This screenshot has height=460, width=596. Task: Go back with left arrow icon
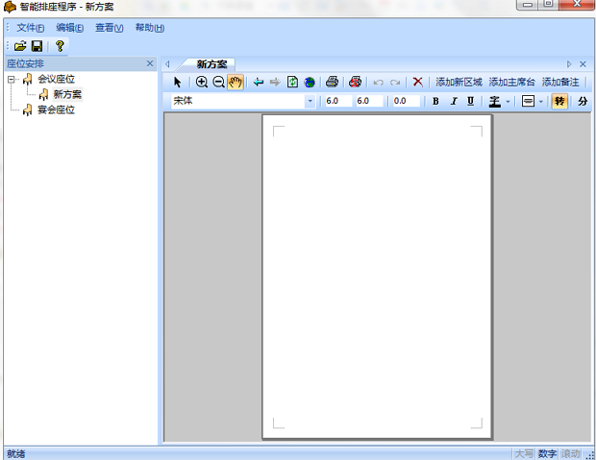pos(259,82)
